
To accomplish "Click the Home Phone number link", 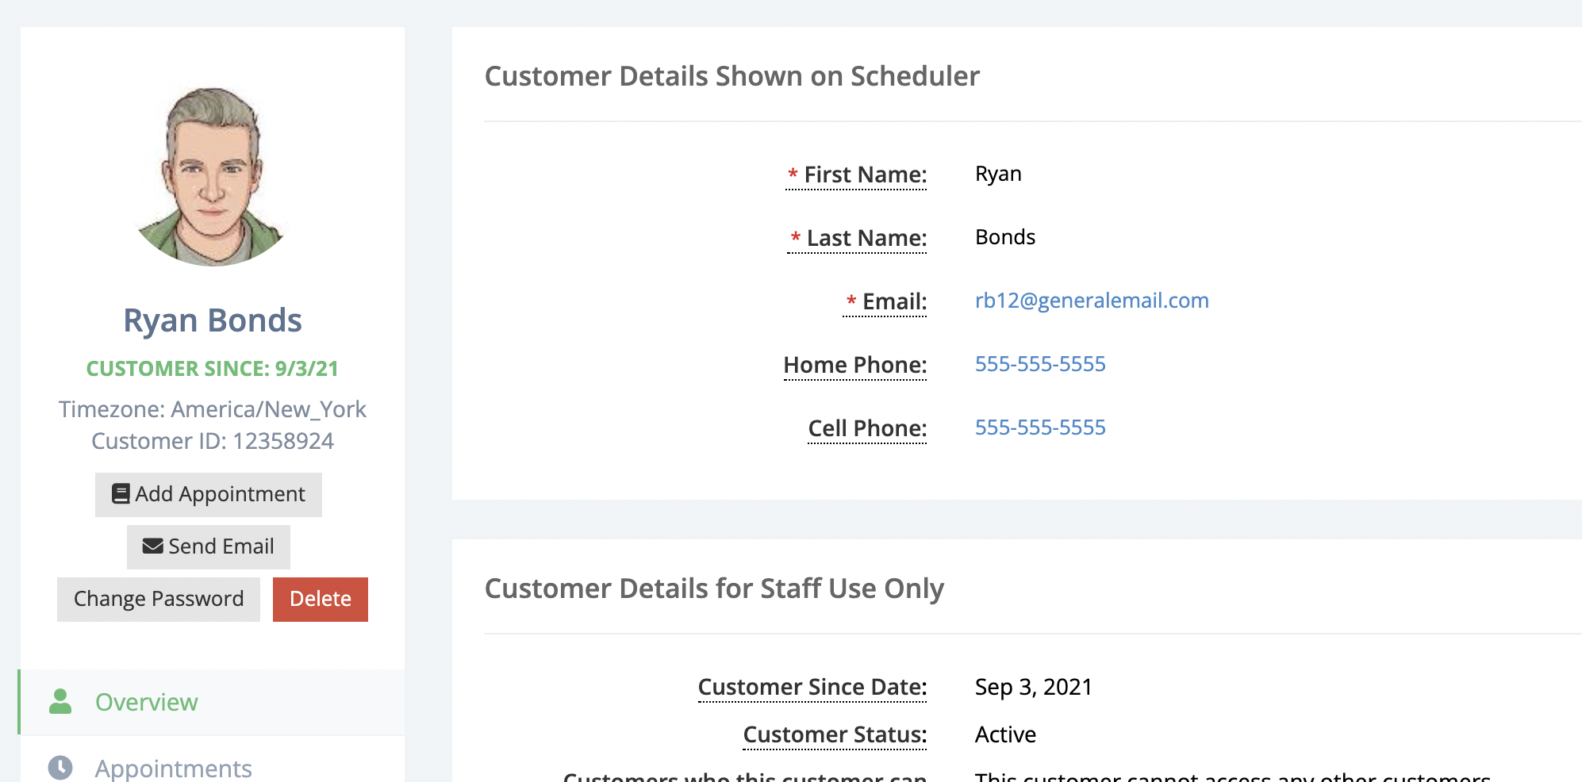I will (x=1039, y=364).
